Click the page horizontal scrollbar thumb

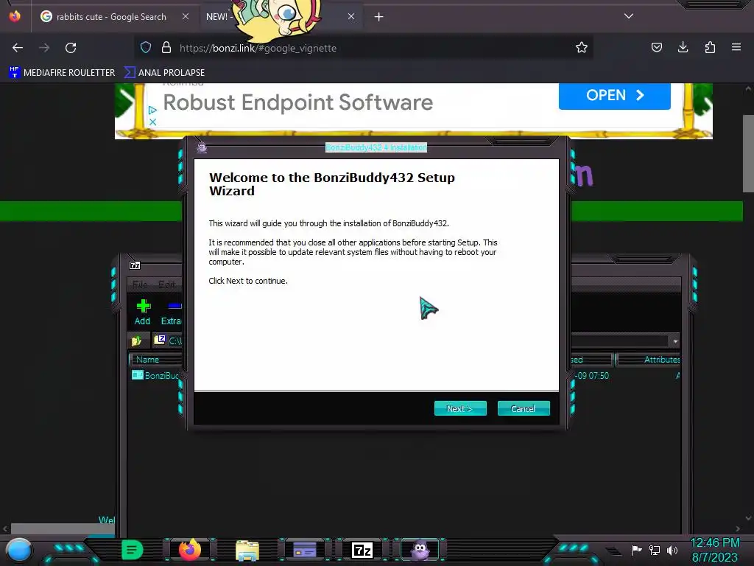click(x=63, y=529)
